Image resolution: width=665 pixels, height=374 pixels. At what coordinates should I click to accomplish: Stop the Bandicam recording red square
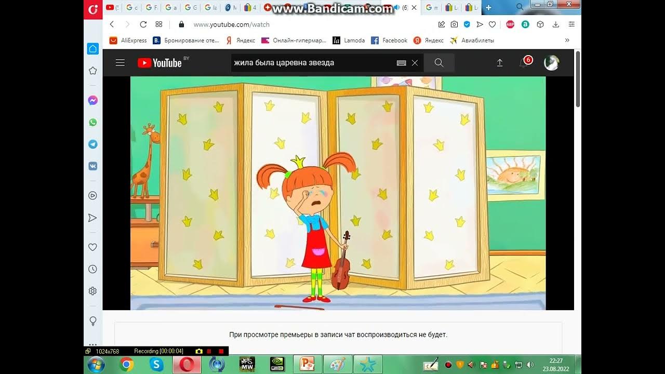coord(222,352)
